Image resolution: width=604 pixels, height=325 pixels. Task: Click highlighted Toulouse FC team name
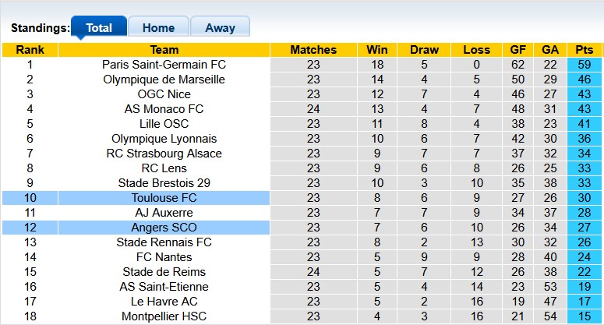164,198
